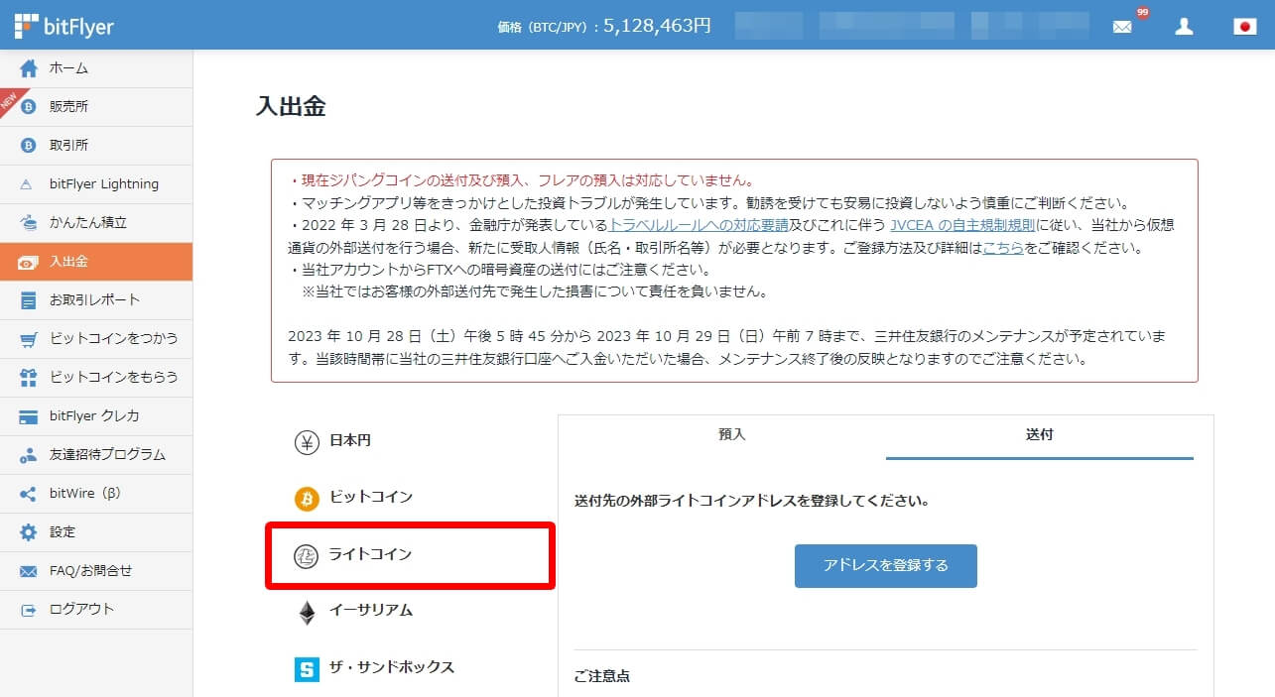Open bitWire (β) menu entry
Screen dimensions: 1275x697
[96, 494]
